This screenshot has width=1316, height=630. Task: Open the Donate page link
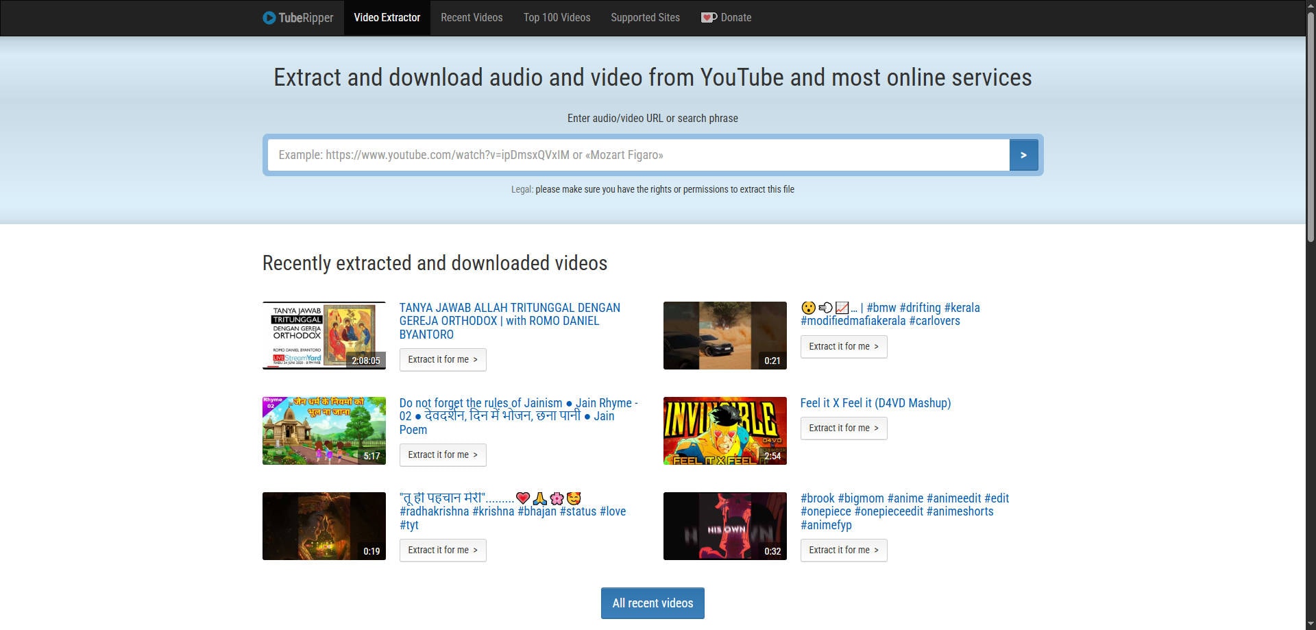(x=727, y=18)
